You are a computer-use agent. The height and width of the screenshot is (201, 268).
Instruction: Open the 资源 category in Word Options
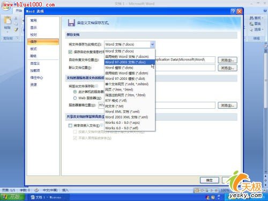(x=43, y=85)
